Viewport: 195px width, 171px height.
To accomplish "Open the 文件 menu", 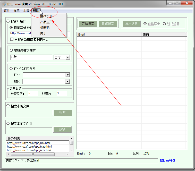I will 7,11.
